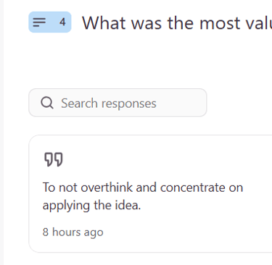
Task: Click the '8 hours ago' timestamp
Action: click(73, 232)
